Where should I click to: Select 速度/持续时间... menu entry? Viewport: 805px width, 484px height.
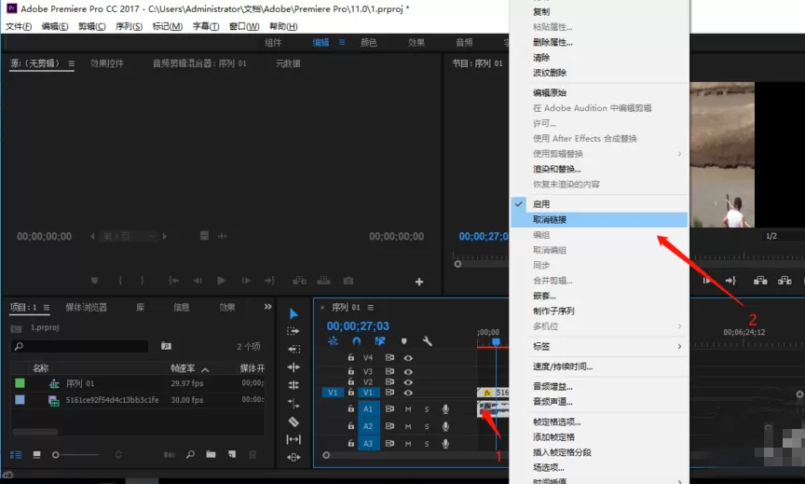click(563, 366)
